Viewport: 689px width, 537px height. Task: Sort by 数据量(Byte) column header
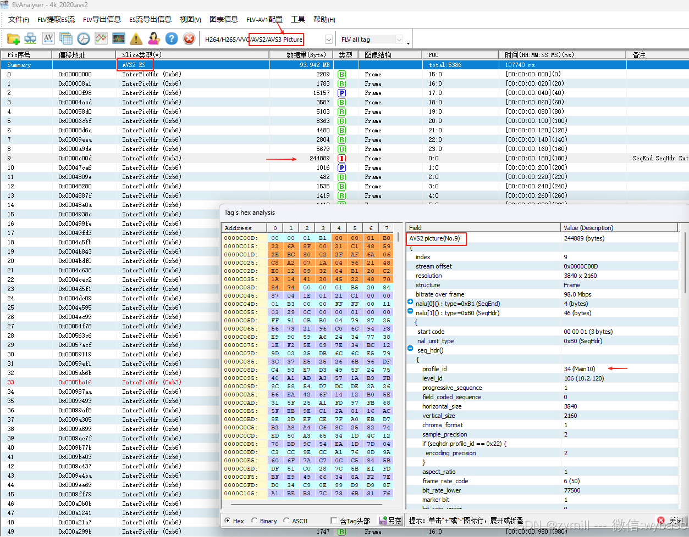pos(301,55)
